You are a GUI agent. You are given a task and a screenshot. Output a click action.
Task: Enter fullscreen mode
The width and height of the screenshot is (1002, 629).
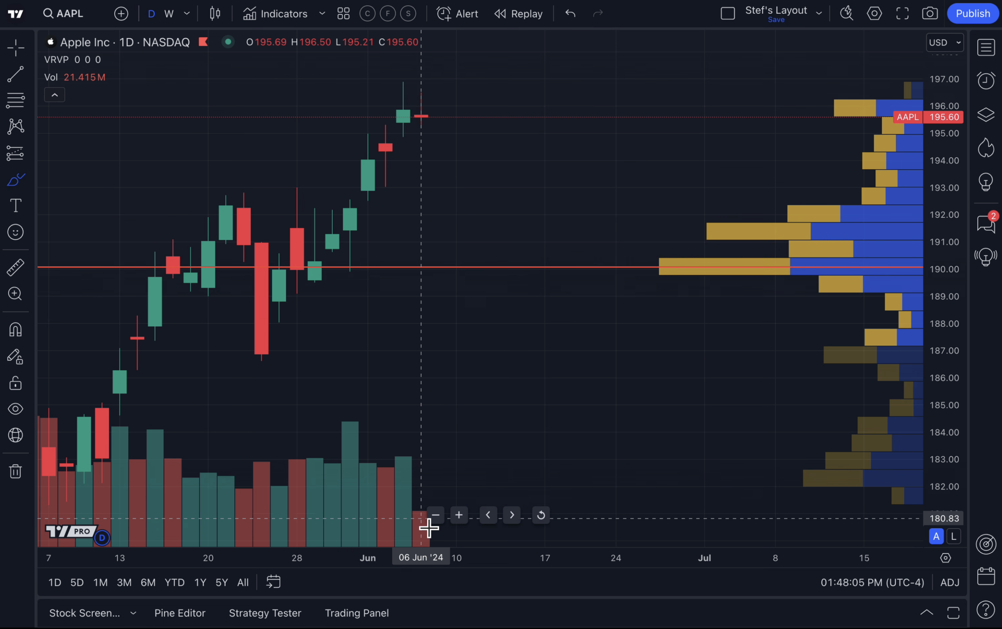click(x=902, y=14)
